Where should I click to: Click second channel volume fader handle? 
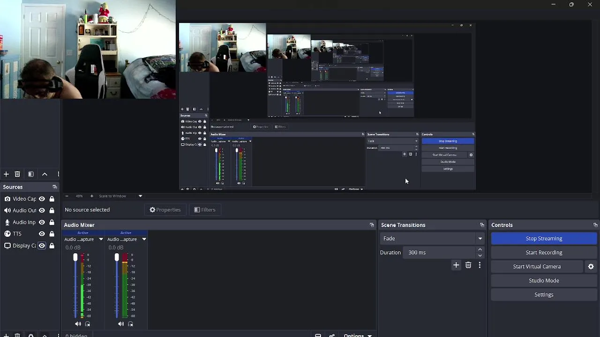(x=117, y=257)
